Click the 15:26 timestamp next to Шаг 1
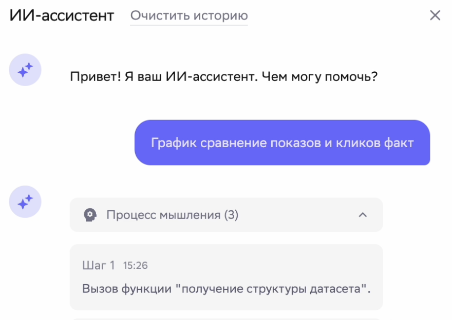The height and width of the screenshot is (320, 452). (135, 266)
